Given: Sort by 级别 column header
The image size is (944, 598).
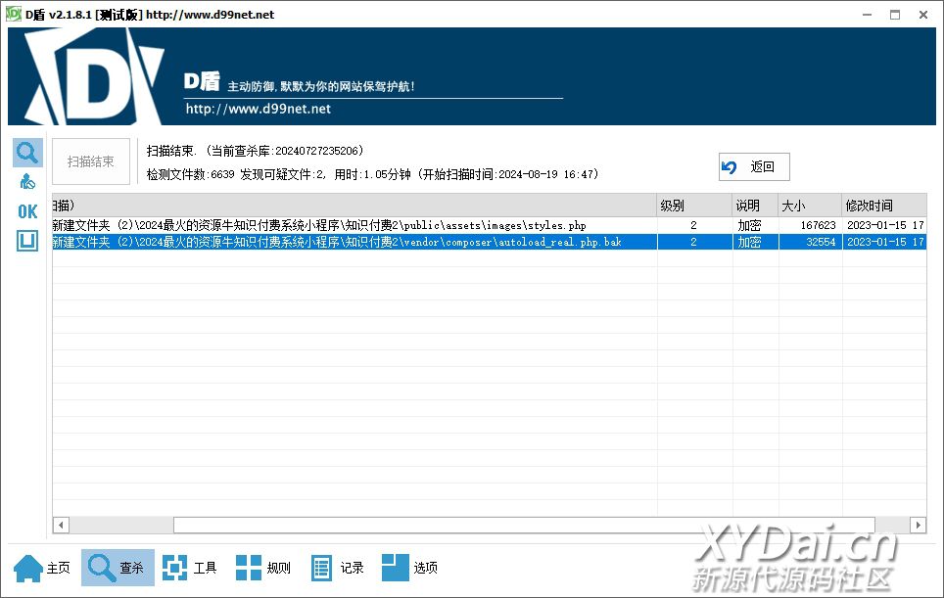Looking at the screenshot, I should 693,206.
